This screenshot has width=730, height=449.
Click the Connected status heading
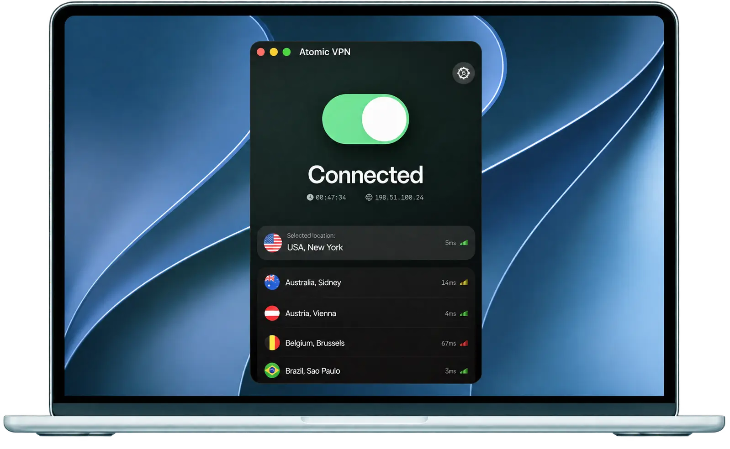click(365, 175)
